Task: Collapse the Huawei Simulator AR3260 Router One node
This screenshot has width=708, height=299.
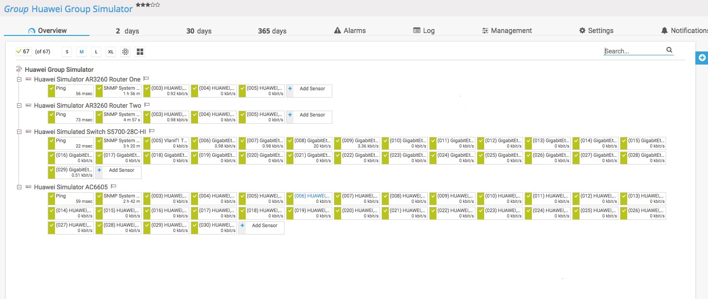Action: 19,79
